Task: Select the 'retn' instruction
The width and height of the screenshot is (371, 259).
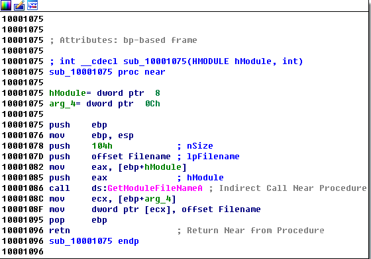Action: [x=60, y=231]
